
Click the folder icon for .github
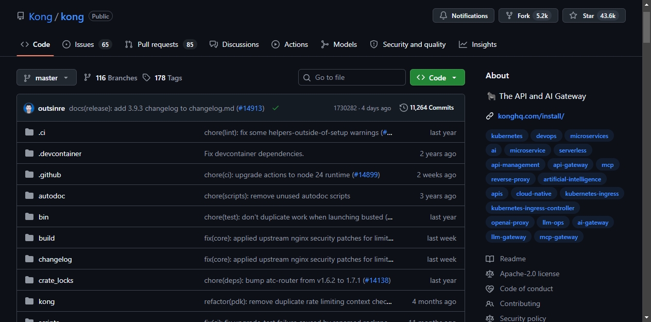coord(29,175)
